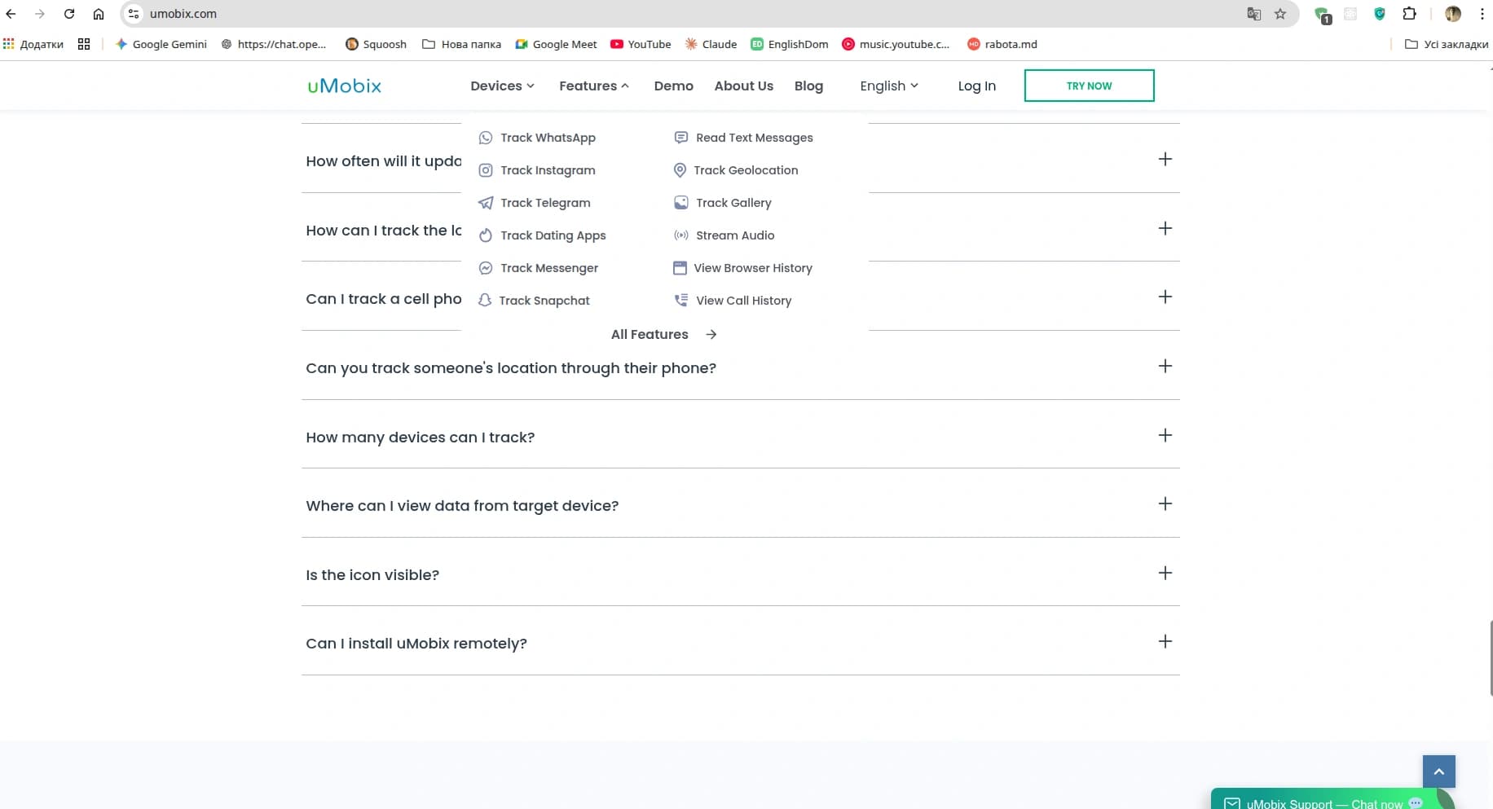
Task: Open the rabota.md bookmark
Action: coord(1002,44)
